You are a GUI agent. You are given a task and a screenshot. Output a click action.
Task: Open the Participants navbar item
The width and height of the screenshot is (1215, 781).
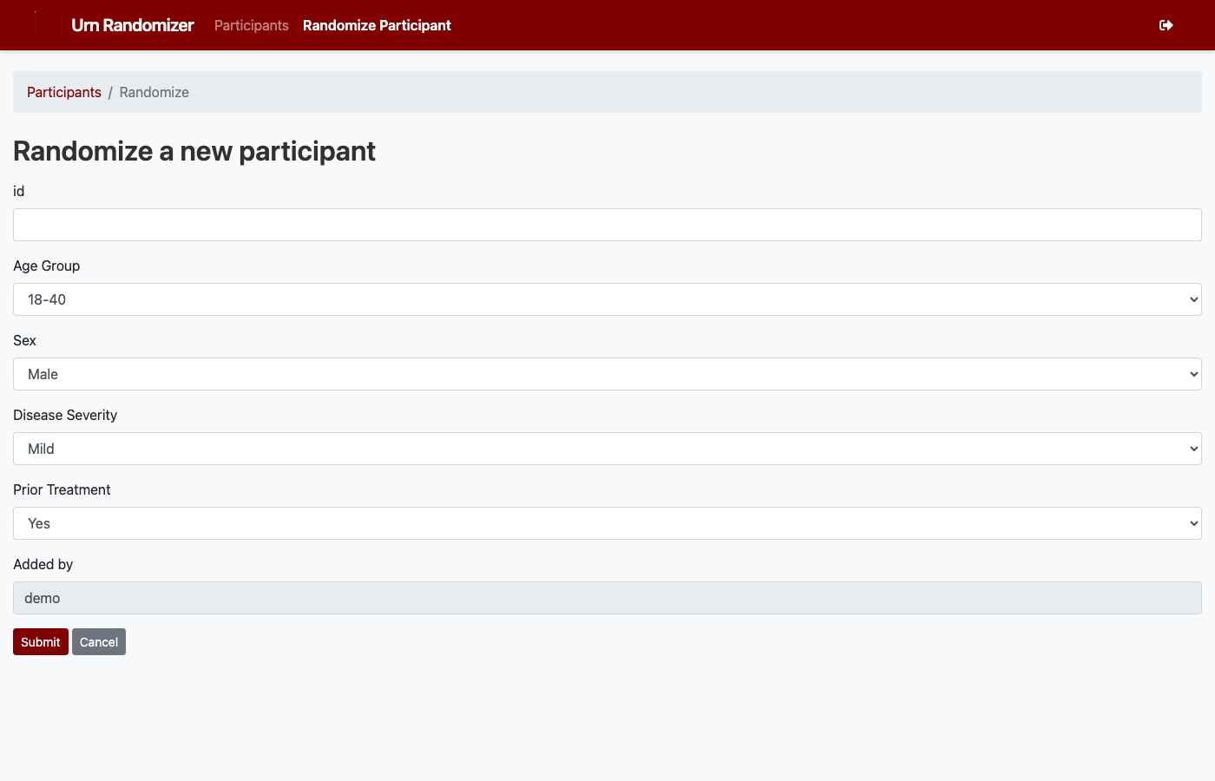[x=251, y=25]
